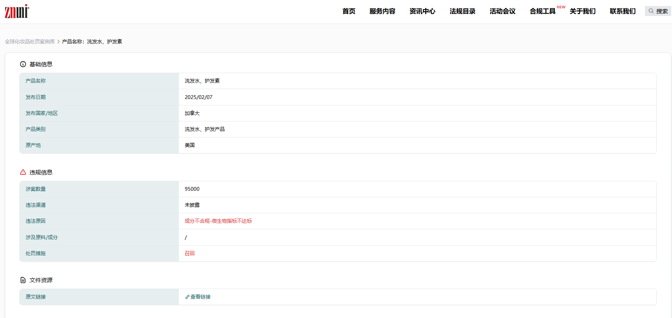This screenshot has width=672, height=318.
Task: Click the search magnifier icon
Action: tap(651, 11)
